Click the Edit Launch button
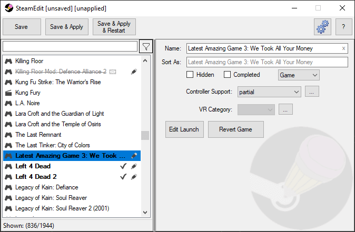 tap(184, 129)
